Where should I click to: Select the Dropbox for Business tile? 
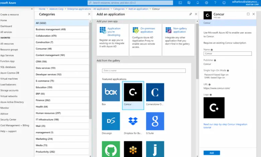pos(133,123)
